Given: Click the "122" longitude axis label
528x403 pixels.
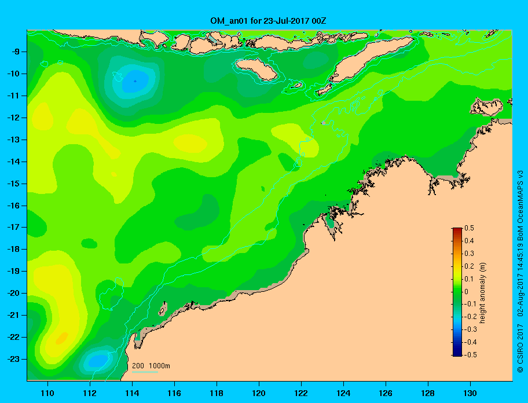Looking at the screenshot, I should (x=301, y=393).
